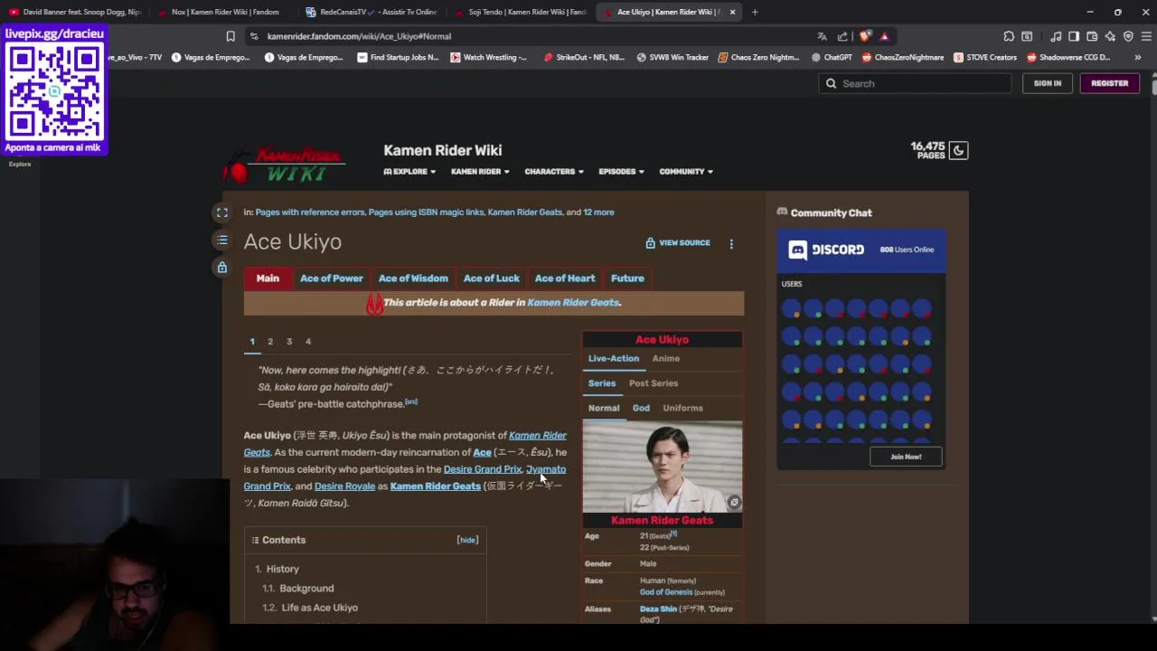Select quote tab number 3
1157x651 pixels.
(289, 342)
